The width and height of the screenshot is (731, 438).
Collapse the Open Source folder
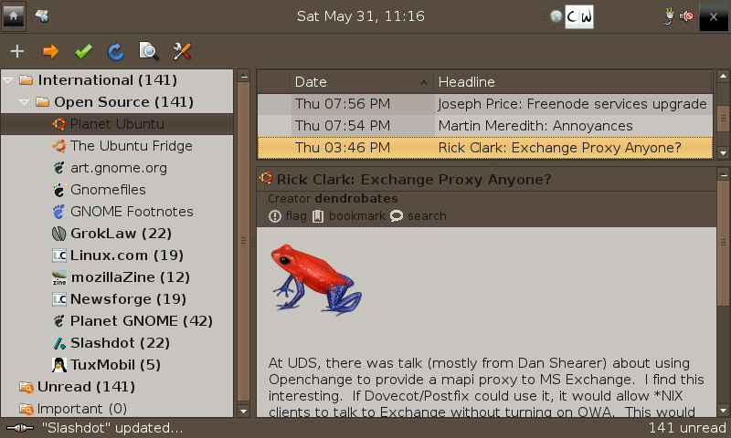point(25,102)
